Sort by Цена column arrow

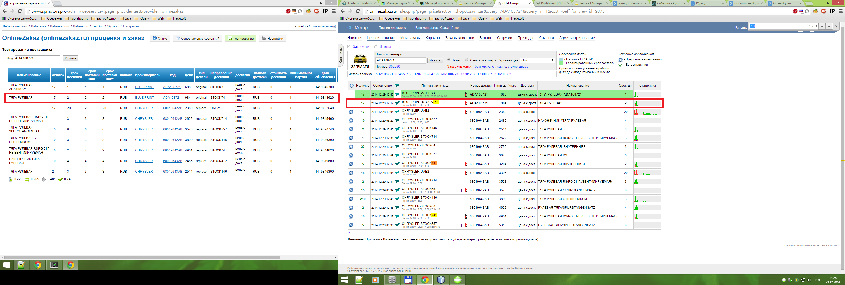click(504, 86)
